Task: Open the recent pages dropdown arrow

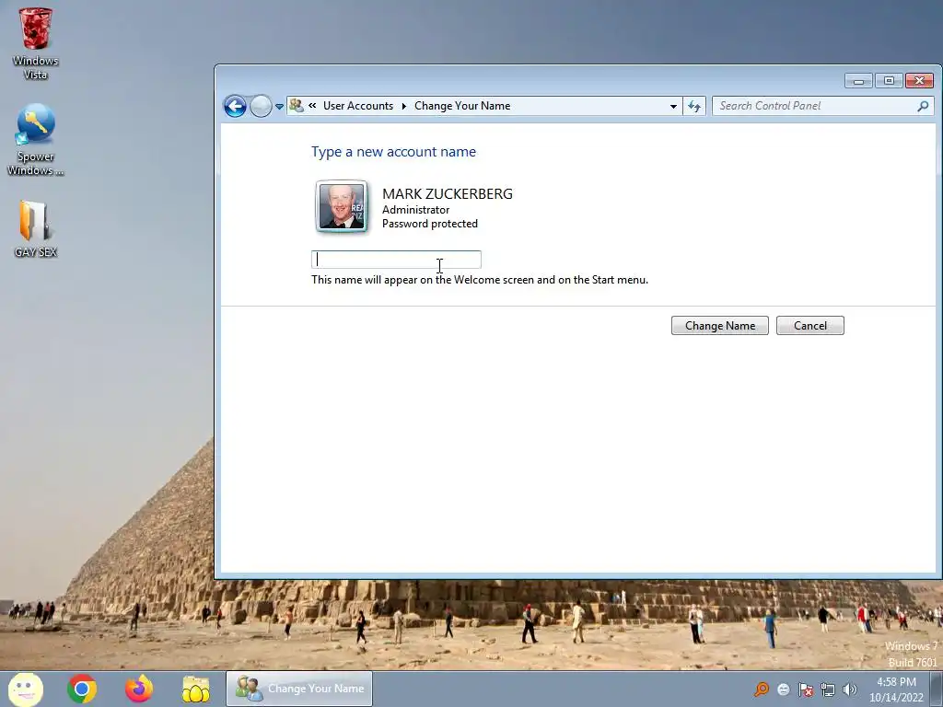Action: 279,107
